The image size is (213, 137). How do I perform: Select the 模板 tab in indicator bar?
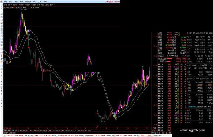pos(9,131)
